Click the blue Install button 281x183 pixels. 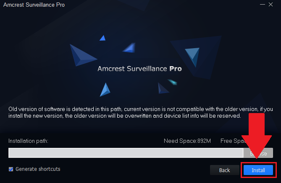tap(258, 170)
